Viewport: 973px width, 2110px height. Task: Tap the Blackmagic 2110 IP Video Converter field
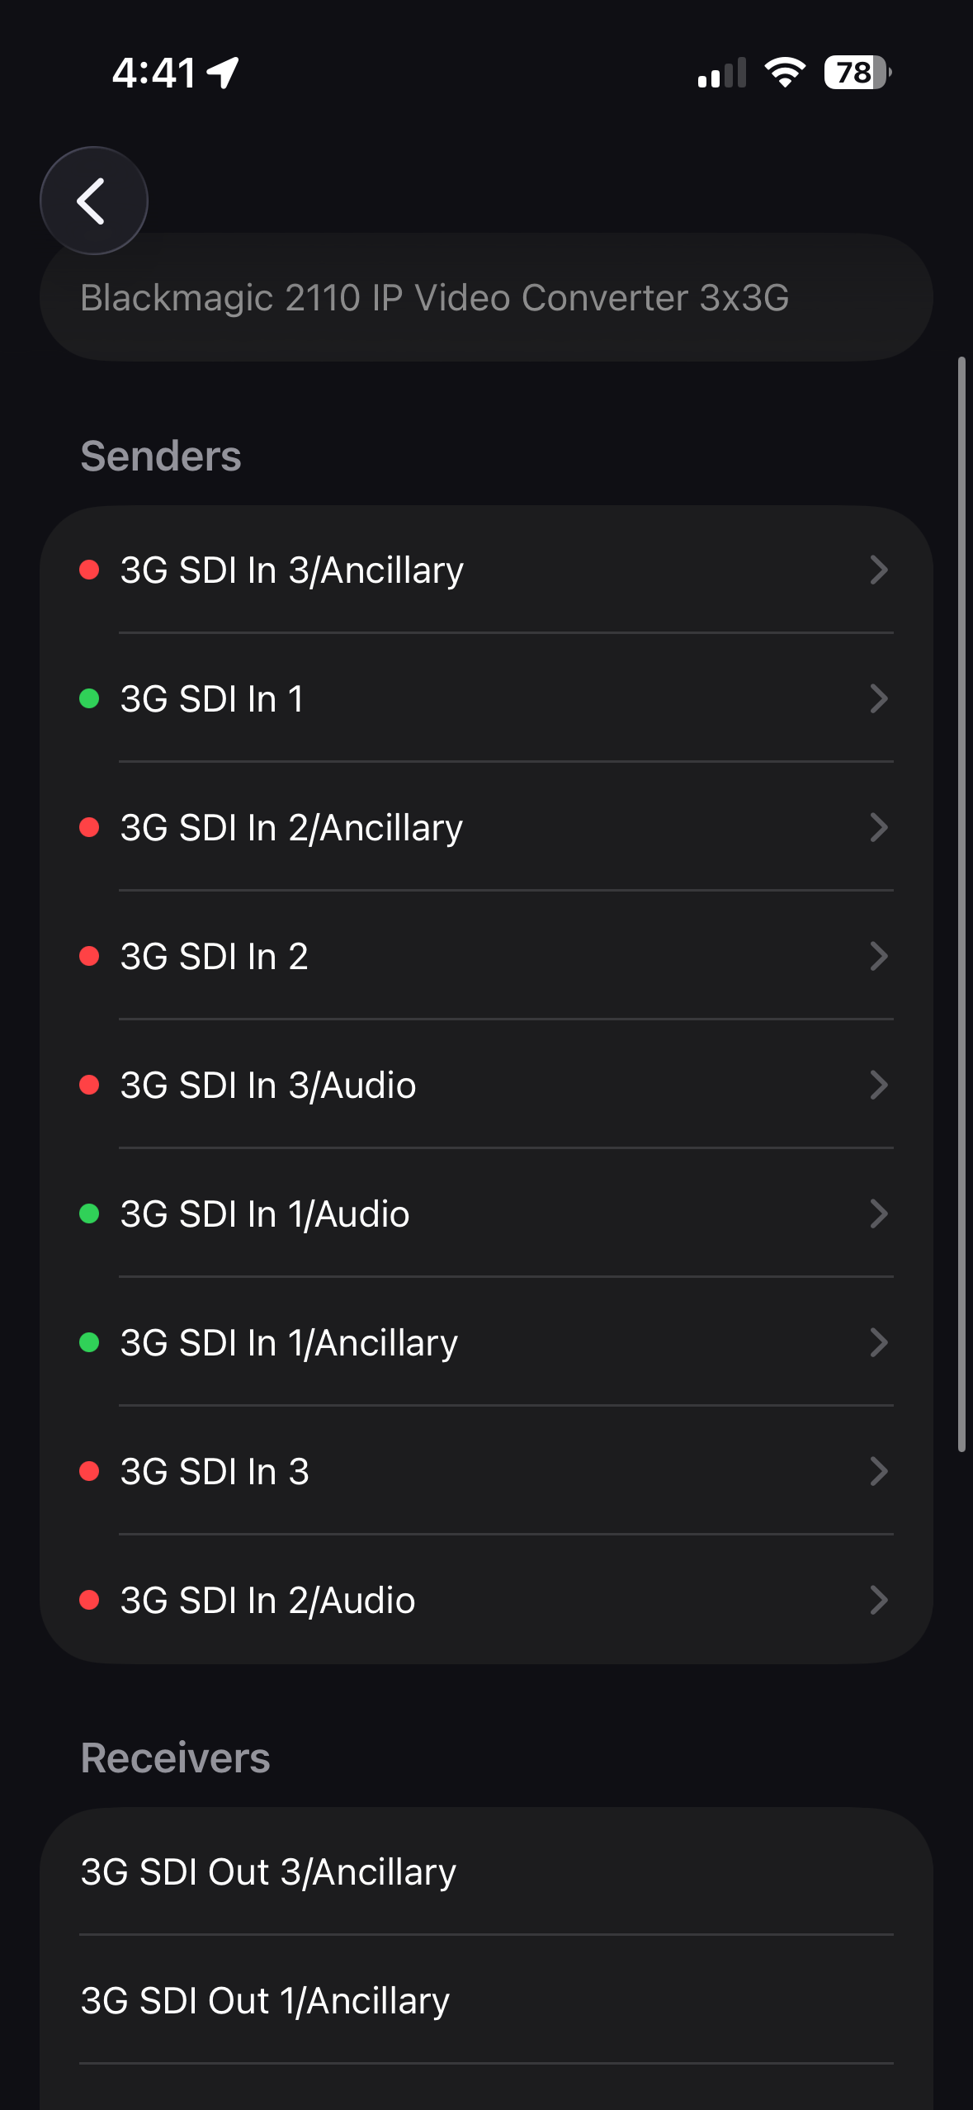point(486,298)
